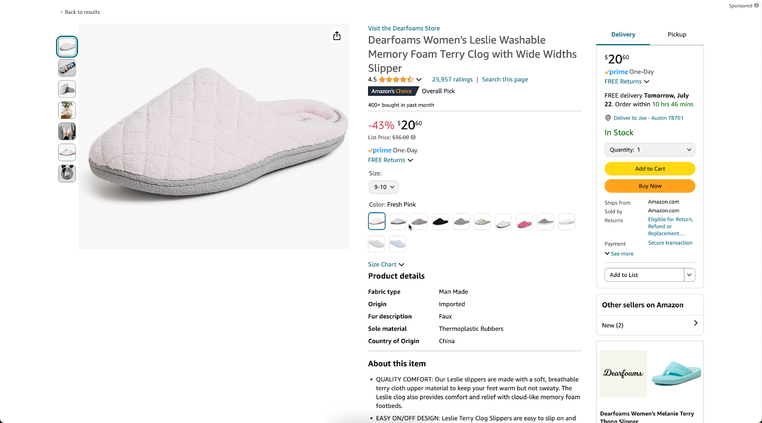Select the black color swatch

tap(440, 221)
